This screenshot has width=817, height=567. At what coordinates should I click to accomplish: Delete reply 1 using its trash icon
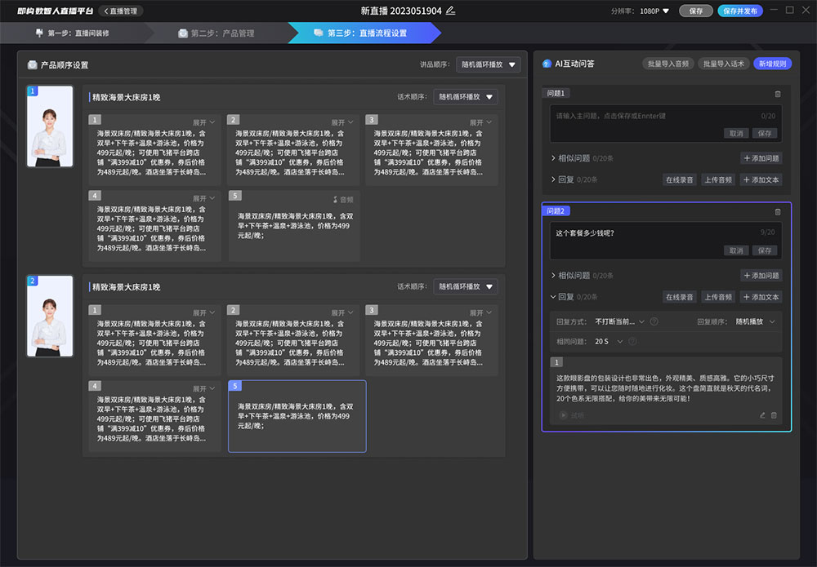click(775, 415)
